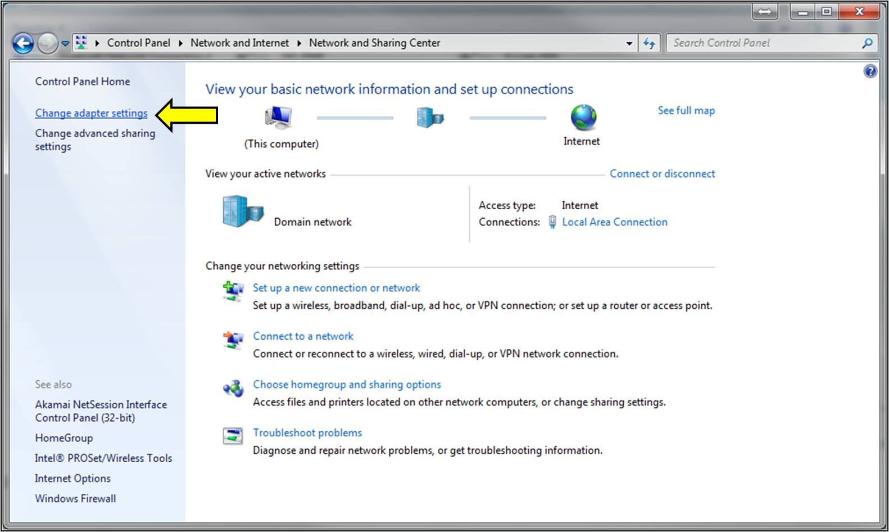Open Windows Firewall
889x532 pixels.
click(75, 499)
